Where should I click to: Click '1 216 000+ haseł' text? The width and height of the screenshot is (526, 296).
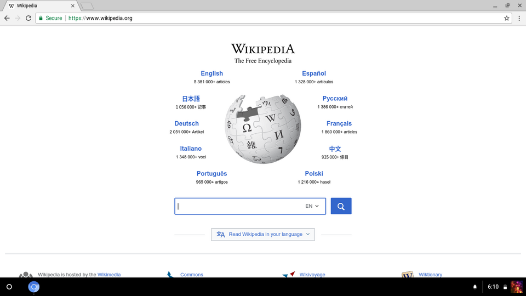click(x=313, y=182)
